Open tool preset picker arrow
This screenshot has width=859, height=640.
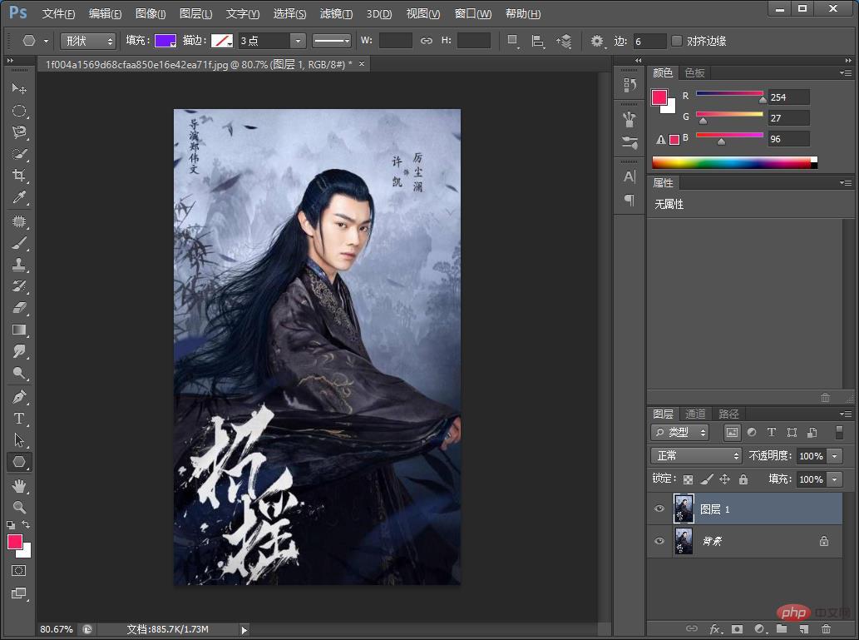tap(46, 41)
